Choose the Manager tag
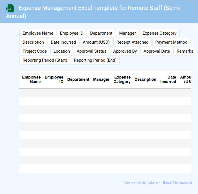The height and width of the screenshot is (194, 198). point(127,33)
